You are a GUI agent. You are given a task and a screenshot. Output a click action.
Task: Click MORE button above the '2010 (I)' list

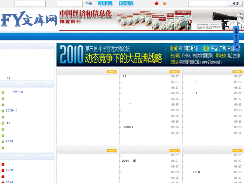175,151
